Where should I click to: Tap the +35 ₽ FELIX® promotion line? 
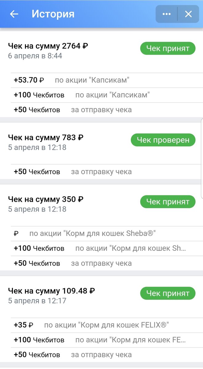pos(92,324)
